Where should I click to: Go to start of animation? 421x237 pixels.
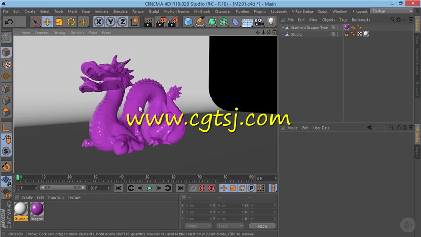coord(118,188)
